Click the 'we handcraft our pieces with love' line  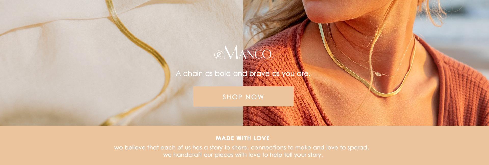pyautogui.click(x=243, y=155)
